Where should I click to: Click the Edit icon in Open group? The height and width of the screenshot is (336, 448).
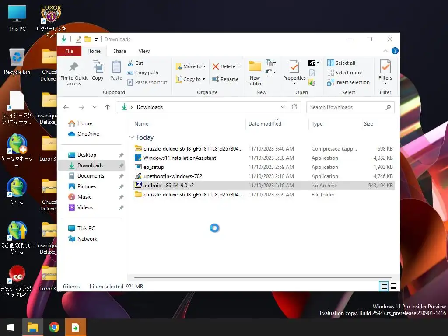pyautogui.click(x=312, y=73)
